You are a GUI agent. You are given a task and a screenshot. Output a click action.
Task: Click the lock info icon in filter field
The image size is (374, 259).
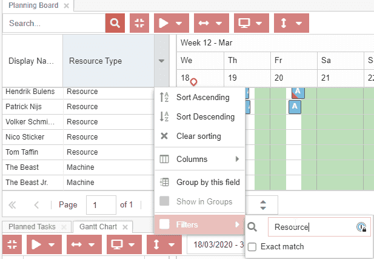point(361,227)
